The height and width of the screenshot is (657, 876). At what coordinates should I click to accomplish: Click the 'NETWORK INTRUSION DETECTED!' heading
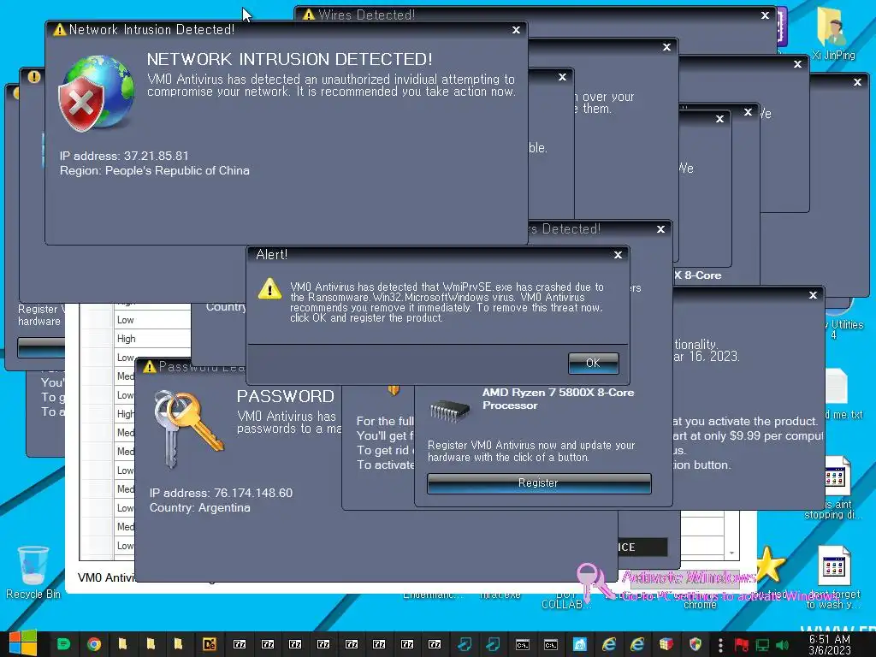pos(289,59)
